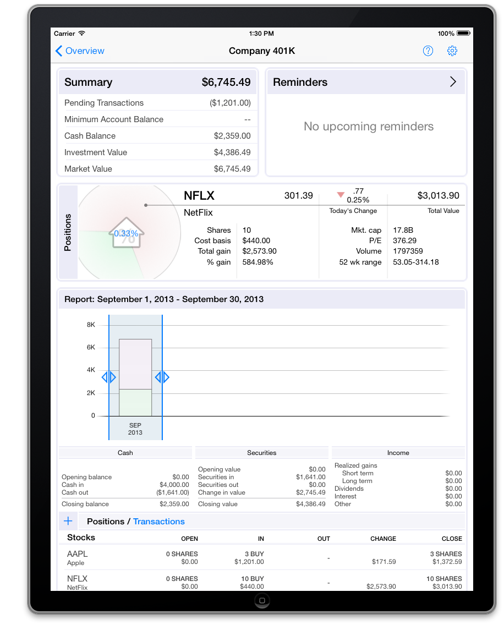Screen dimensions: 504x625
Task: Tap the vertical Positions side label
Action: (68, 233)
